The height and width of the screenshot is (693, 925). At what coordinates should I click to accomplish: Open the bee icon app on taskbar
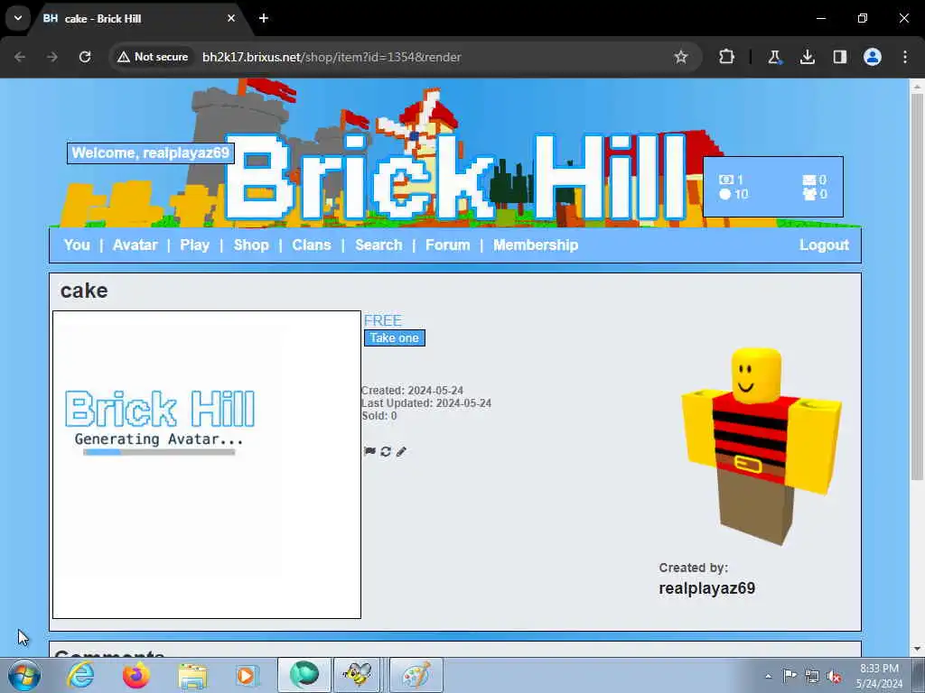358,675
